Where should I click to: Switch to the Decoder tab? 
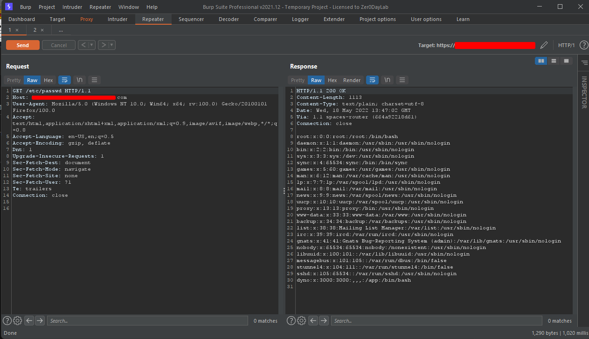229,19
